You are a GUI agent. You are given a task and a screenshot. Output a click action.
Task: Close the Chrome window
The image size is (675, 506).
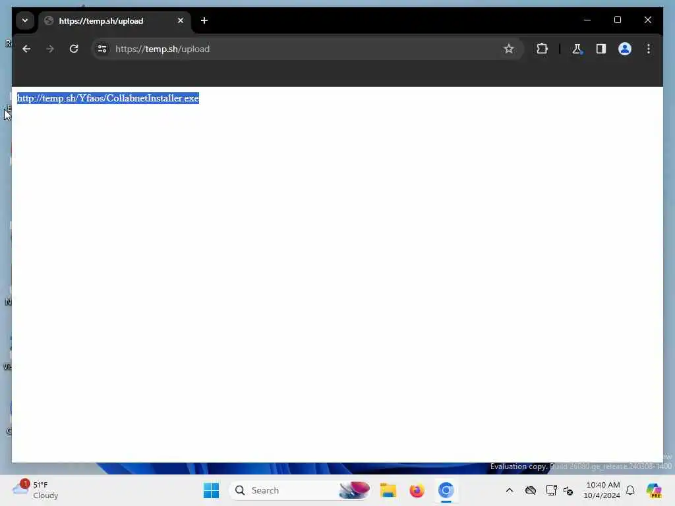coord(647,20)
